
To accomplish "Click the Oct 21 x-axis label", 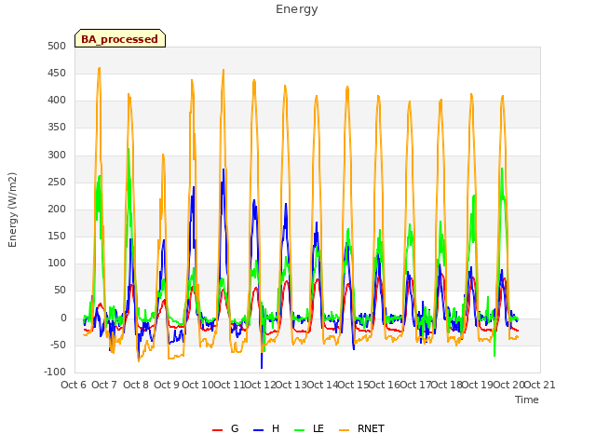I will tap(540, 385).
